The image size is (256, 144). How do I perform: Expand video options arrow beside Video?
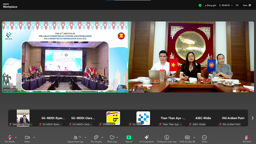(34, 137)
